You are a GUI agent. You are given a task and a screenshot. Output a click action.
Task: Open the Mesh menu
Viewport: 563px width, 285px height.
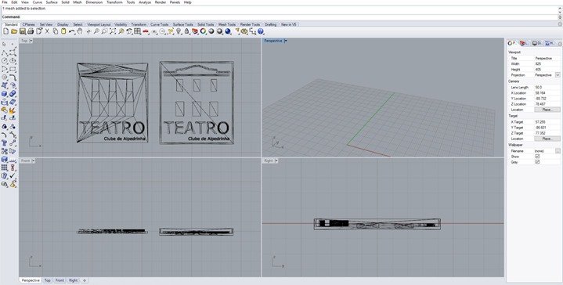coord(78,2)
